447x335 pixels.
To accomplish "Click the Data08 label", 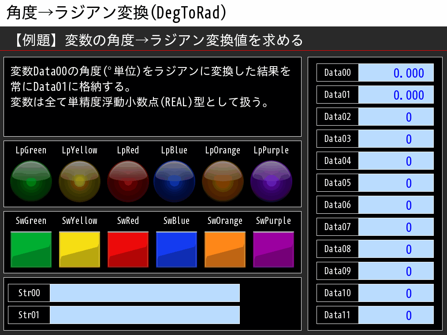I will click(338, 249).
